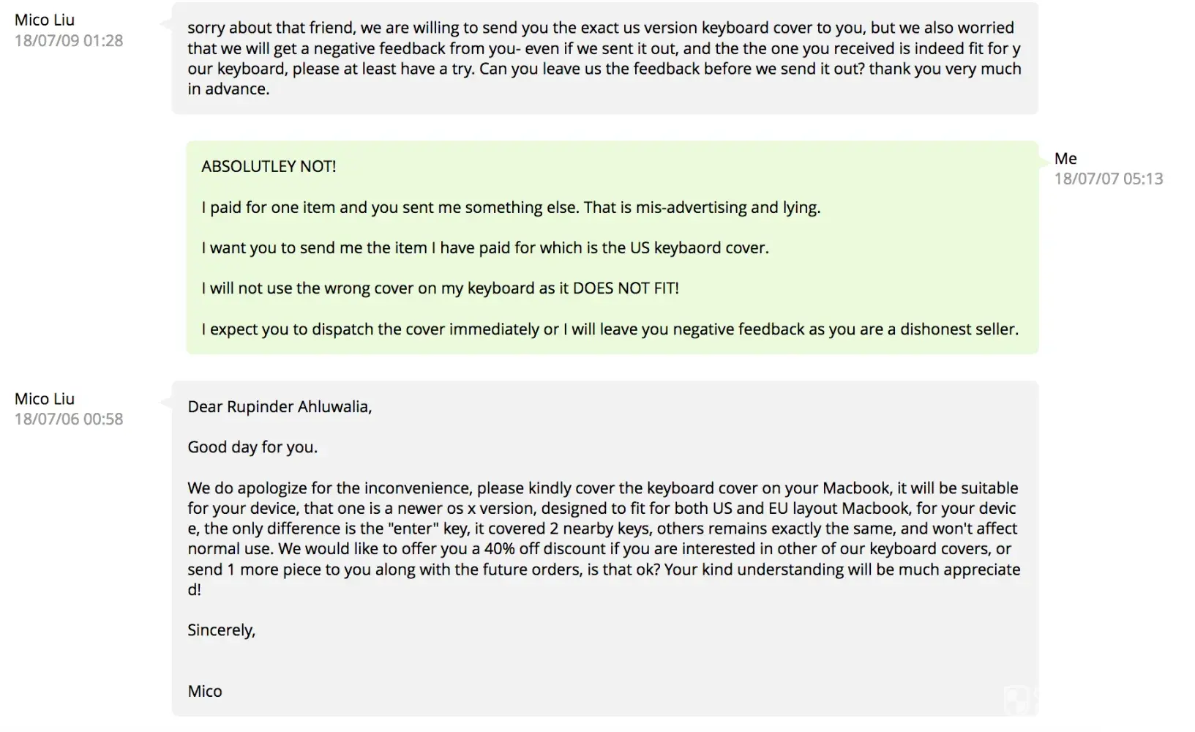Click the 18/07/07 05:13 timestamp
Viewport: 1195px width, 732px height.
click(x=1108, y=179)
